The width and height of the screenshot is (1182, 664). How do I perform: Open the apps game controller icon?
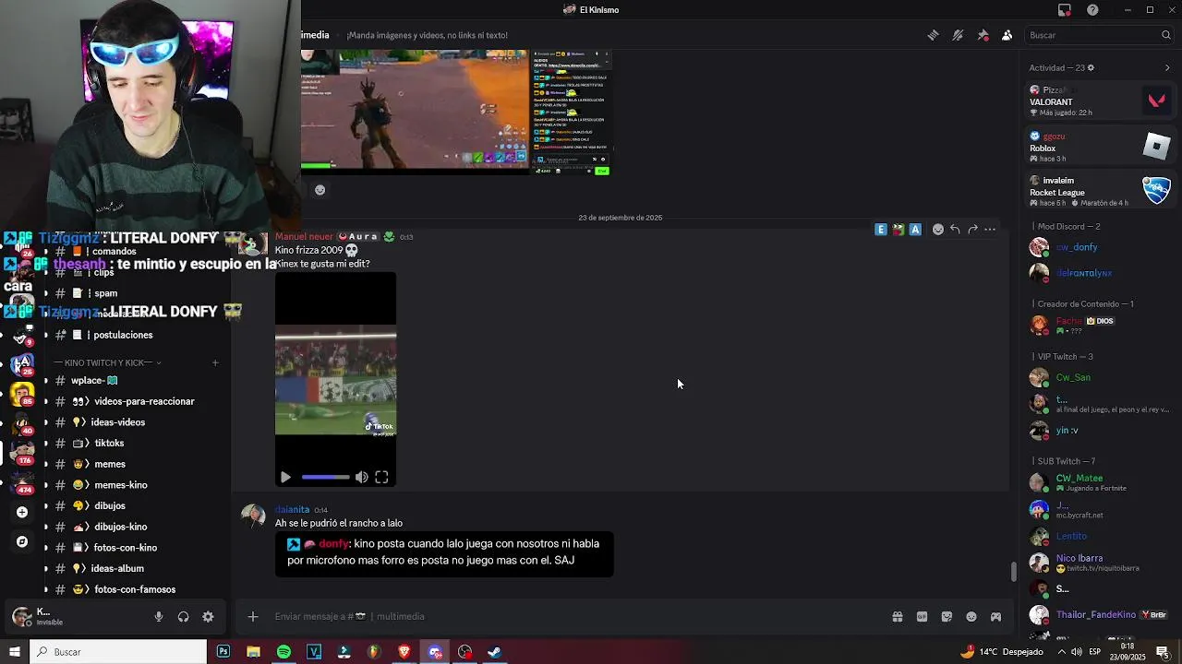click(x=995, y=616)
